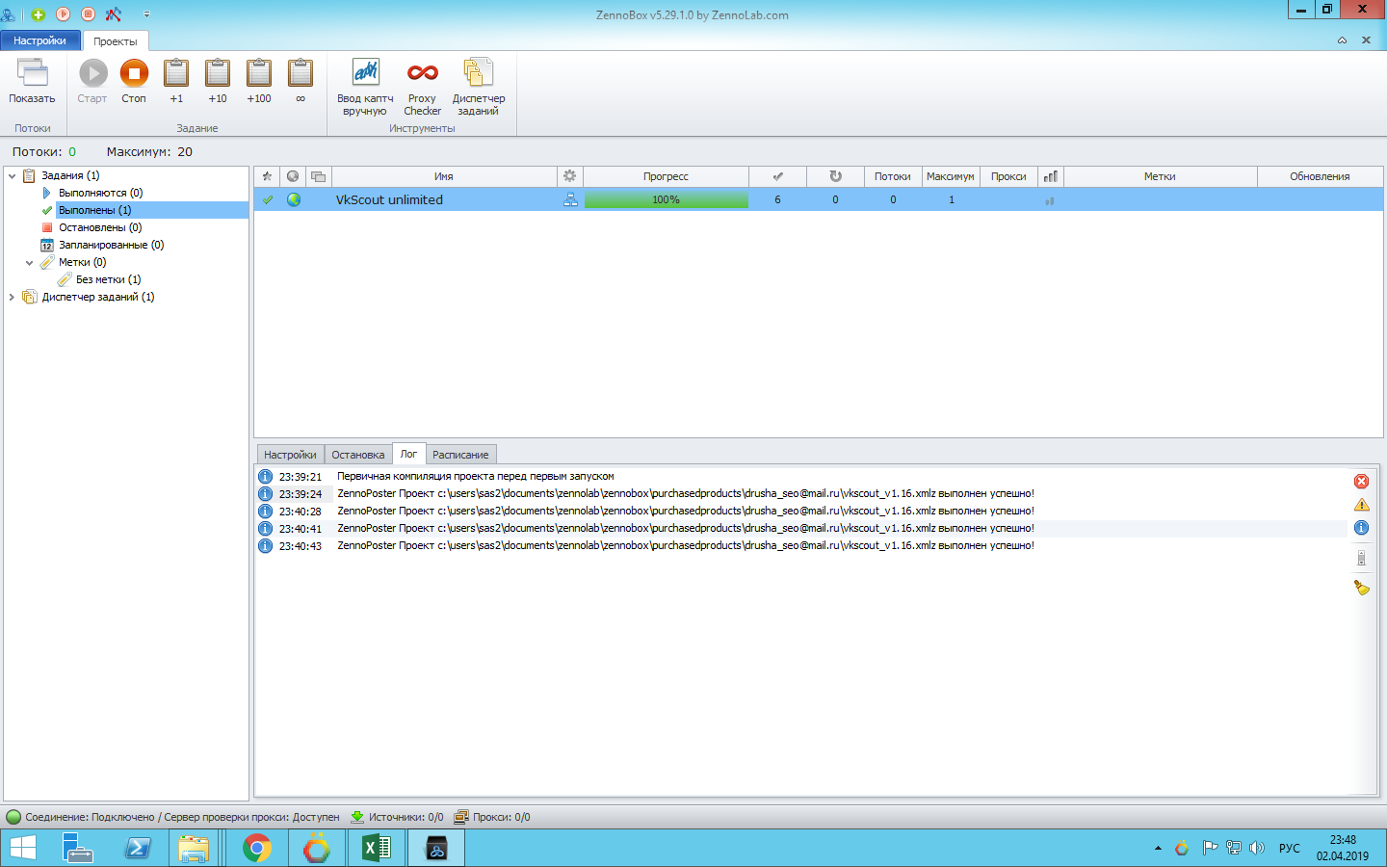Image resolution: width=1387 pixels, height=867 pixels.
Task: Select the VkScout unlimited task row
Action: pos(819,199)
